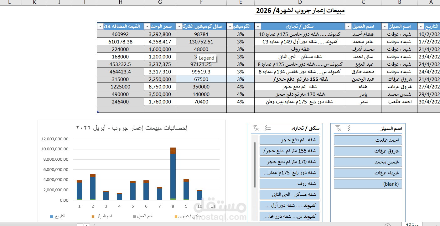Open صافى كوميشين الشركة filter dropdown

pyautogui.click(x=179, y=26)
